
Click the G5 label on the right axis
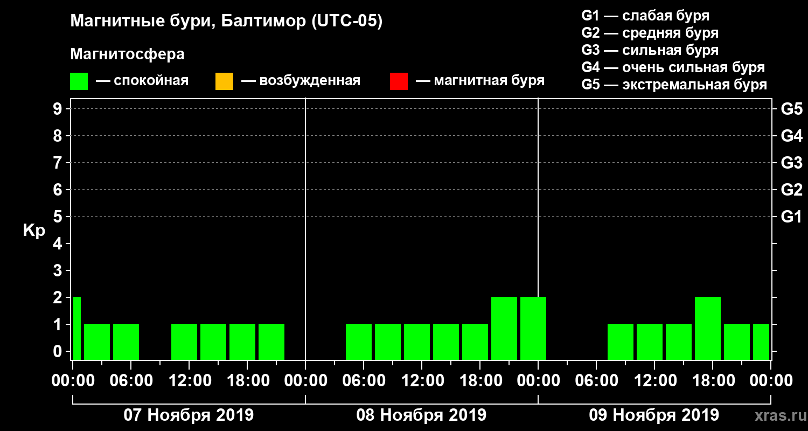[791, 109]
